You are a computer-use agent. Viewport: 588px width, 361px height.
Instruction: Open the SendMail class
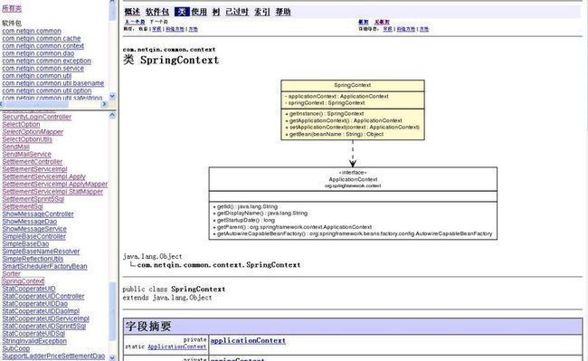pyautogui.click(x=15, y=147)
